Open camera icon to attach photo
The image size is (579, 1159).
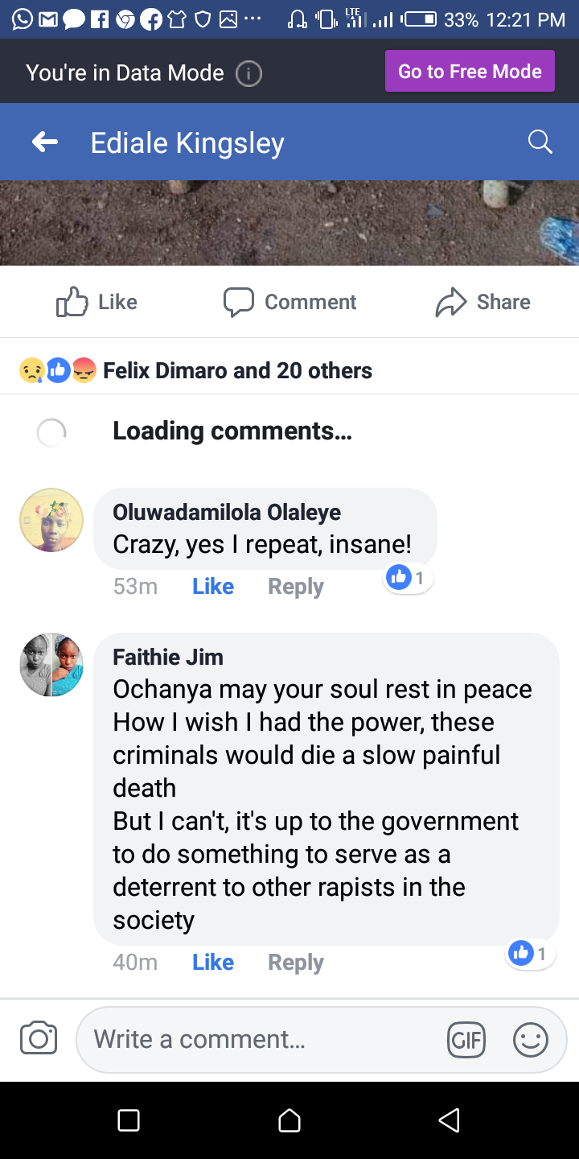click(39, 1038)
